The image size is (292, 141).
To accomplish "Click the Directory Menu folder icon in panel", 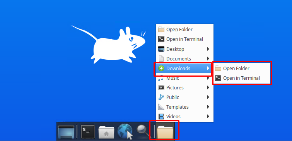I will 166,132.
